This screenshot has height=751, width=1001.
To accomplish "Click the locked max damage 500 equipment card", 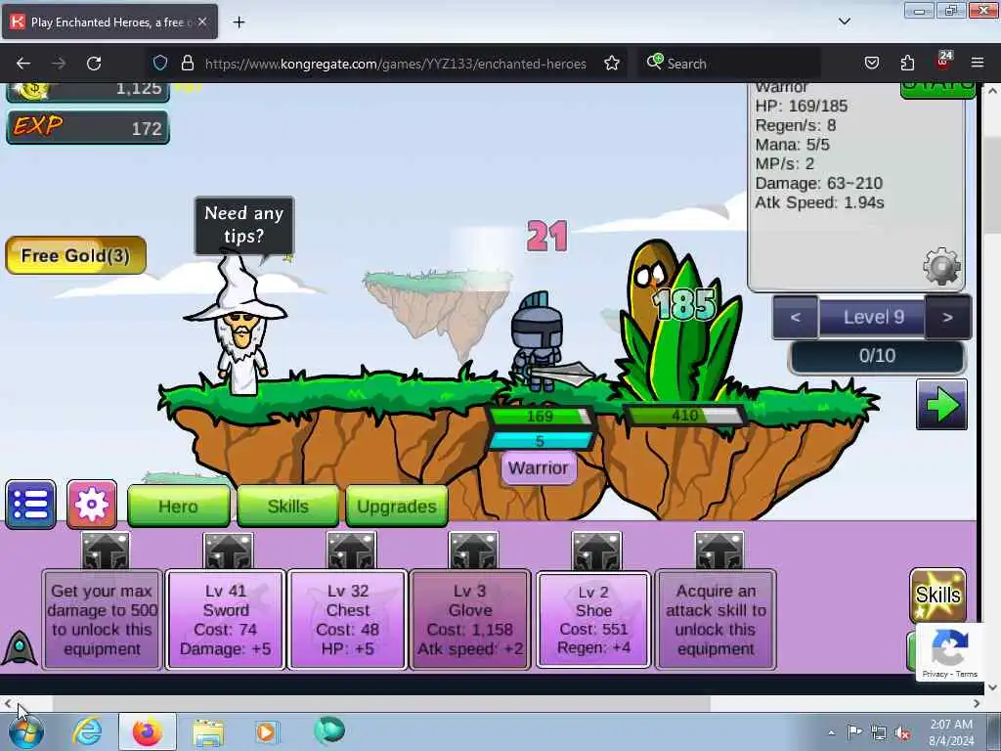I will pyautogui.click(x=102, y=619).
